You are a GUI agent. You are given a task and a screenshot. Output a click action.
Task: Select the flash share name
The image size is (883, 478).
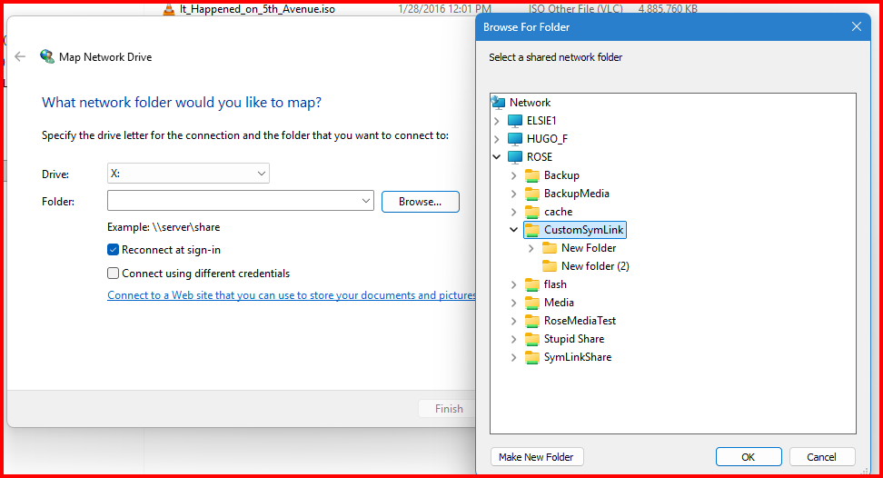[x=555, y=284]
